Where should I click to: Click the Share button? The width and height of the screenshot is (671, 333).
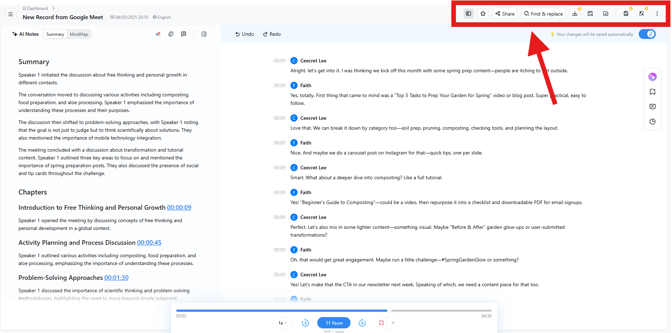coord(505,13)
